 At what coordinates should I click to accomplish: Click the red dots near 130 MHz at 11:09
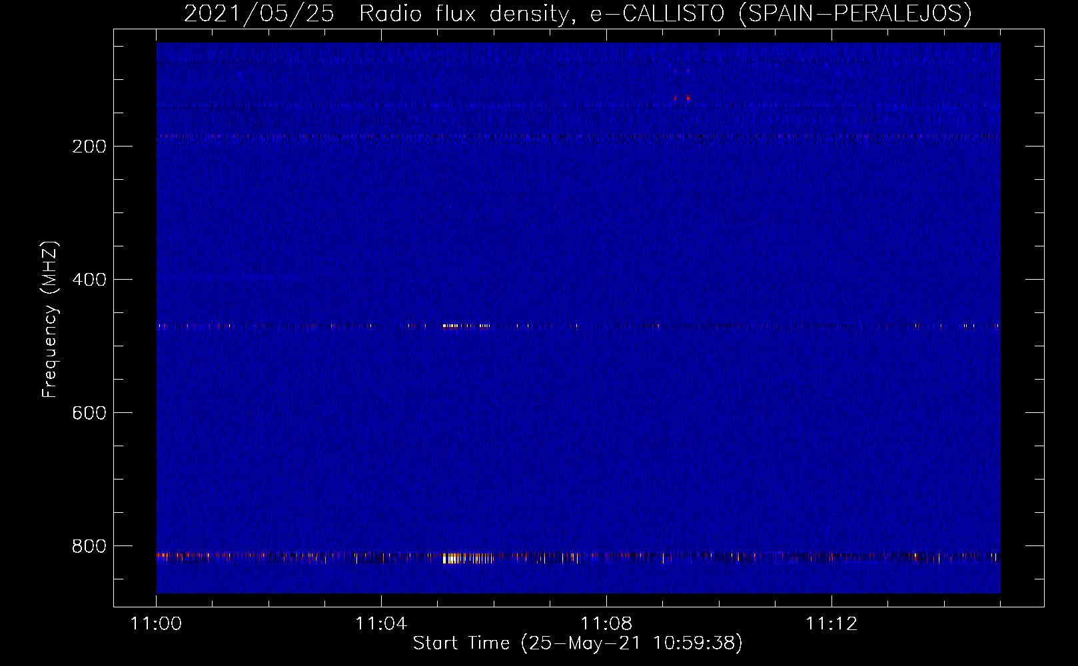pyautogui.click(x=682, y=98)
